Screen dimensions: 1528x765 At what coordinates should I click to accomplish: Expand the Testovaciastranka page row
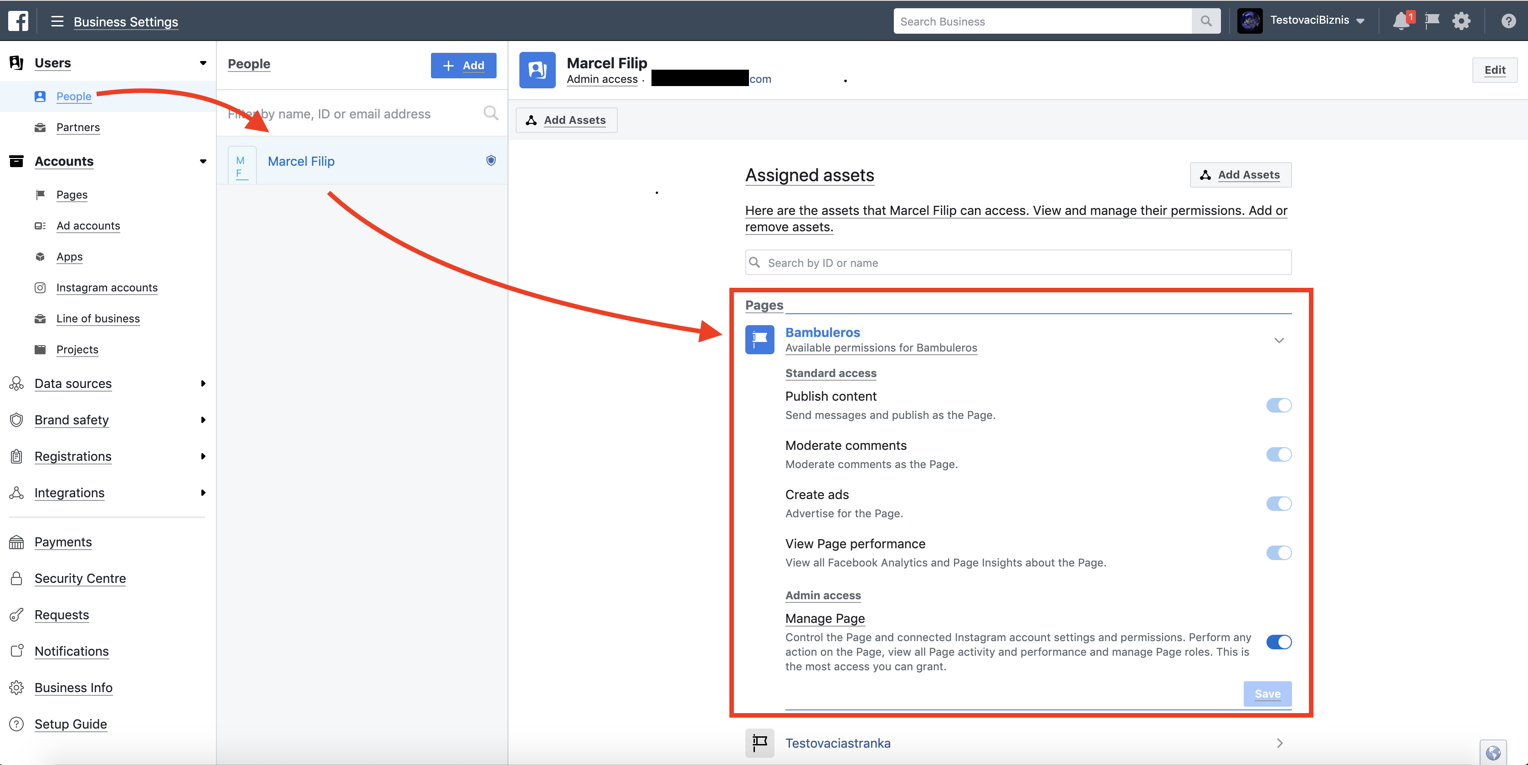click(1279, 743)
